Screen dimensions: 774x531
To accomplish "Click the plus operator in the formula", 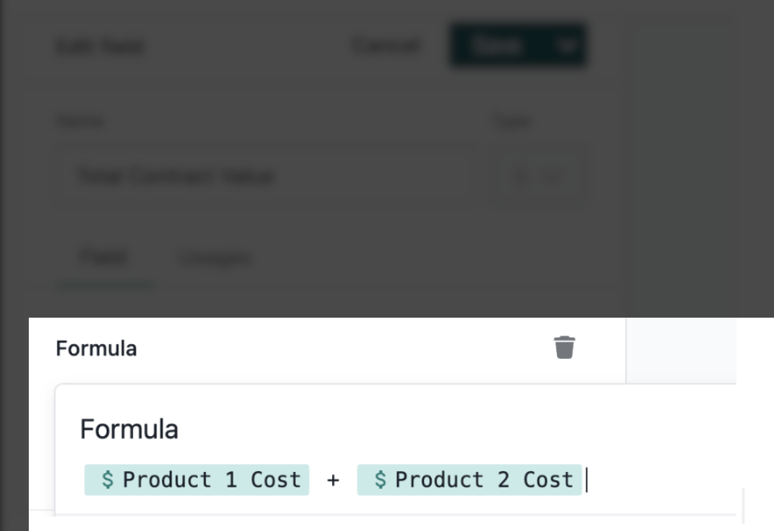I will point(333,480).
